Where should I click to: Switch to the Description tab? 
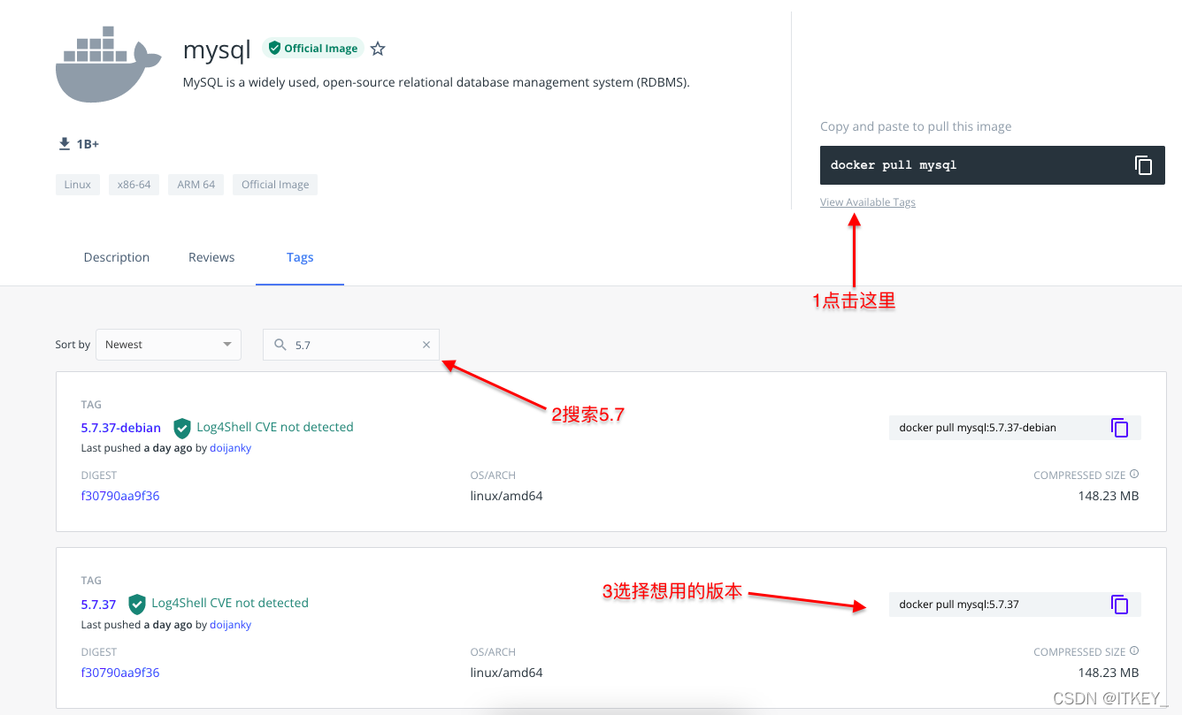pos(117,257)
